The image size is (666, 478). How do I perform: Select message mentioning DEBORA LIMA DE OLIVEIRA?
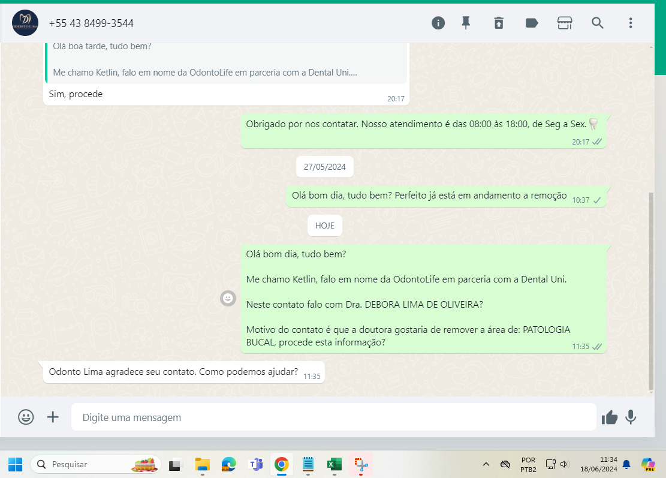tap(423, 299)
